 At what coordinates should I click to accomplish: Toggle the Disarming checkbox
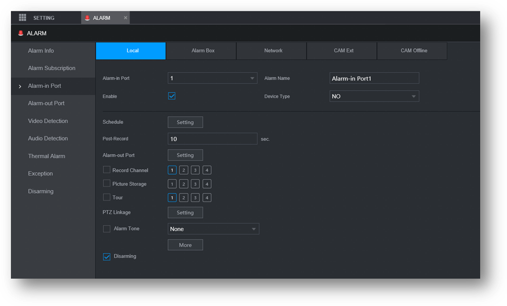tap(107, 257)
